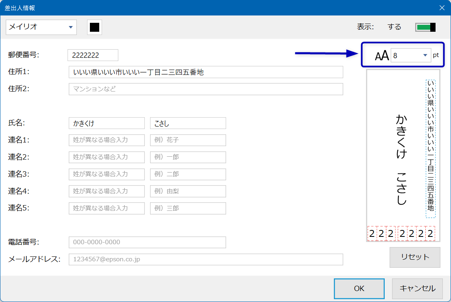Expand the font size pt dropdown
Screen dimensions: 451x302
click(425, 55)
